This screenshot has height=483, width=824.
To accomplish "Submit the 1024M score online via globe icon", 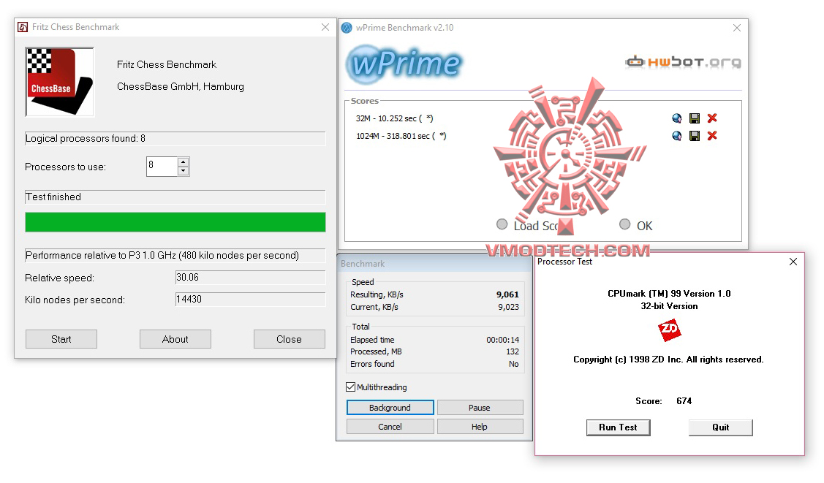I will click(677, 136).
